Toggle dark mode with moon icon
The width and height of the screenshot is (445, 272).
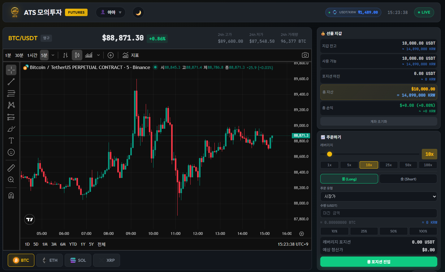coord(138,12)
